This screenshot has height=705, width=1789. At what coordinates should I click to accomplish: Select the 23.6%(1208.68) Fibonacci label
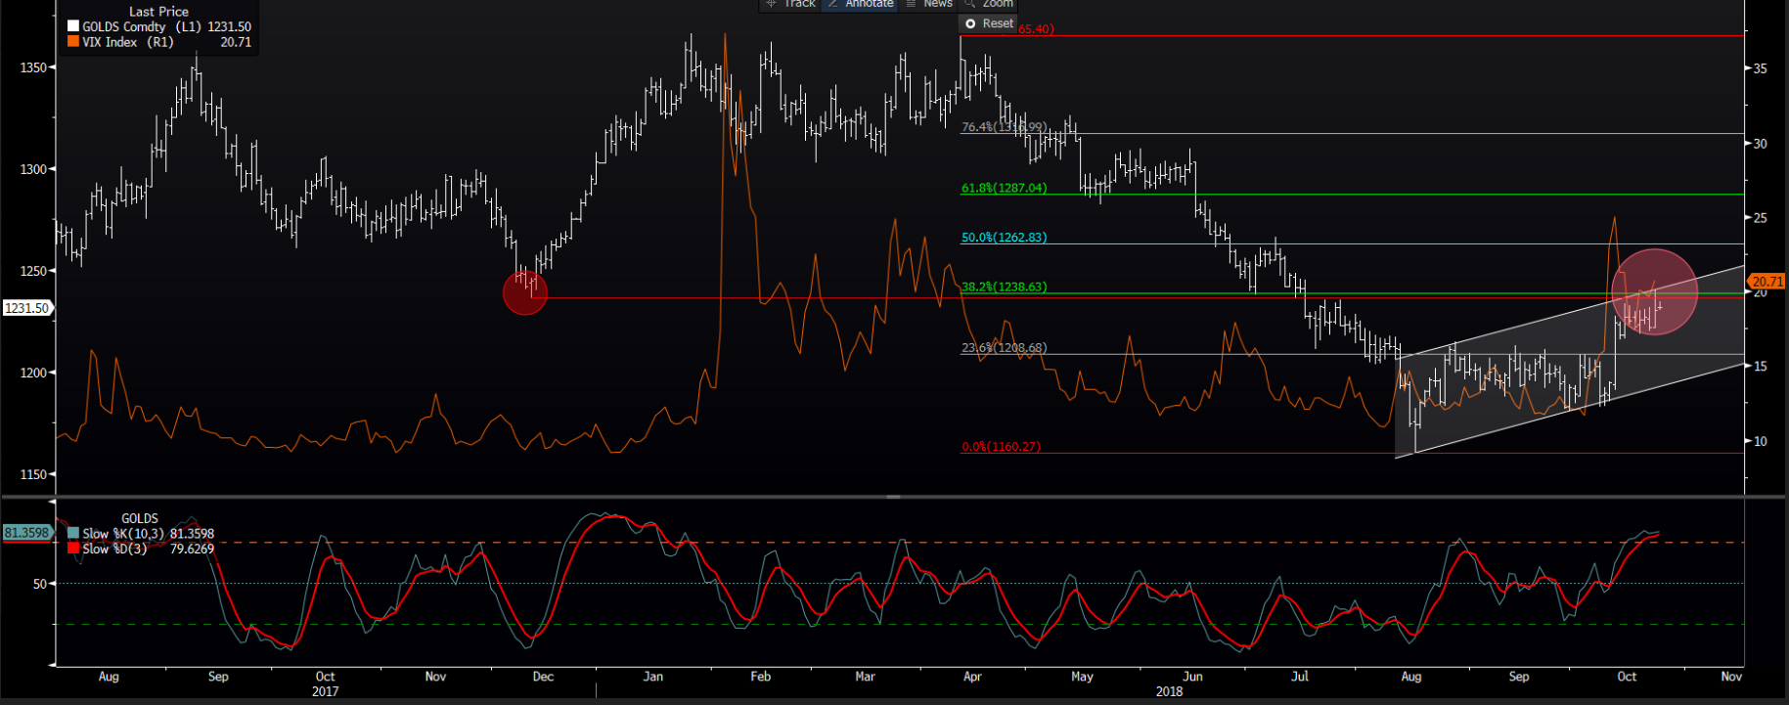tap(1004, 348)
